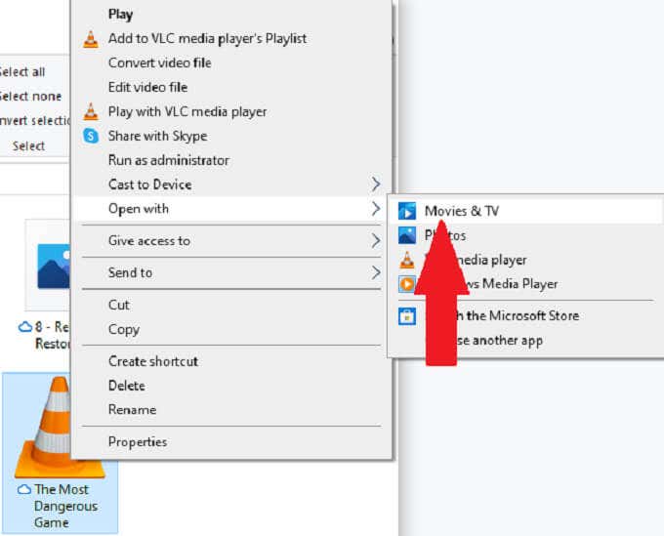This screenshot has width=664, height=536.
Task: Open Properties from the context menu
Action: pos(232,442)
